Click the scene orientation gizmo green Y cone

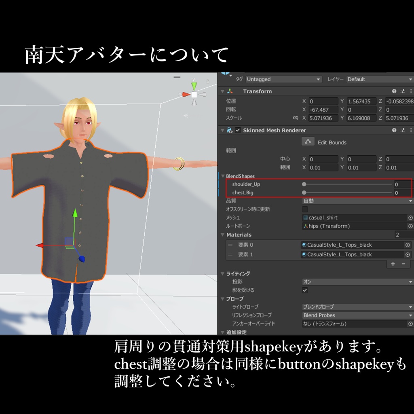click(x=194, y=85)
